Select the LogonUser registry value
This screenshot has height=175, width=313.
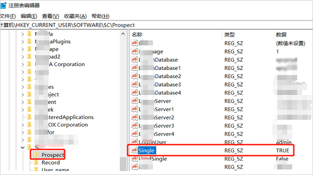point(153,142)
